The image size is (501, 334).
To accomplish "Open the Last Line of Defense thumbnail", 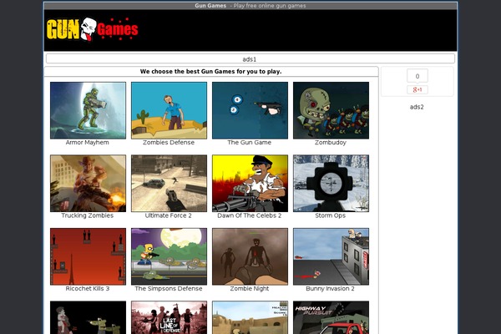I will (169, 317).
